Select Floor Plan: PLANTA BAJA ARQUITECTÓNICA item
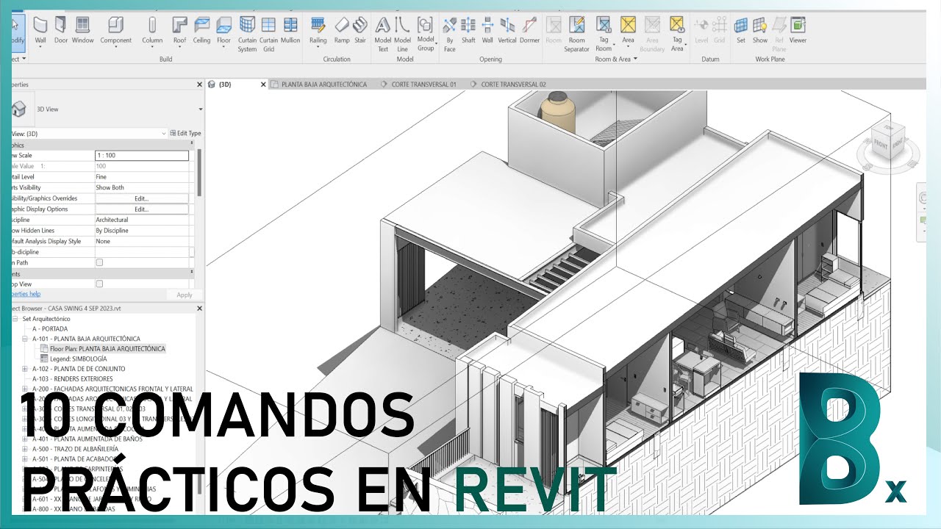The width and height of the screenshot is (941, 529). pyautogui.click(x=107, y=349)
